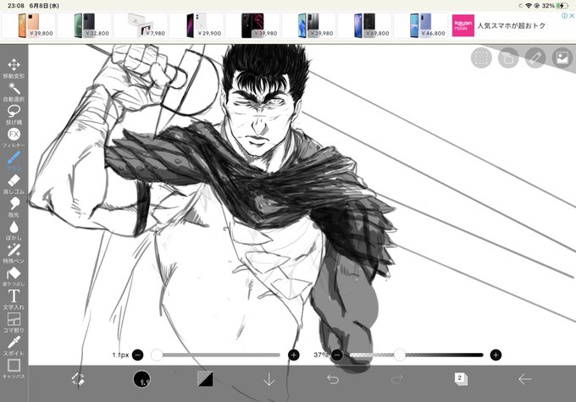Open the ¥46,800 phone ad
The height and width of the screenshot is (402, 576).
click(421, 25)
